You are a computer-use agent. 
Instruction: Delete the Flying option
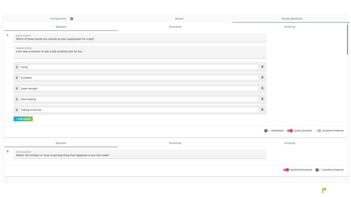(x=262, y=67)
